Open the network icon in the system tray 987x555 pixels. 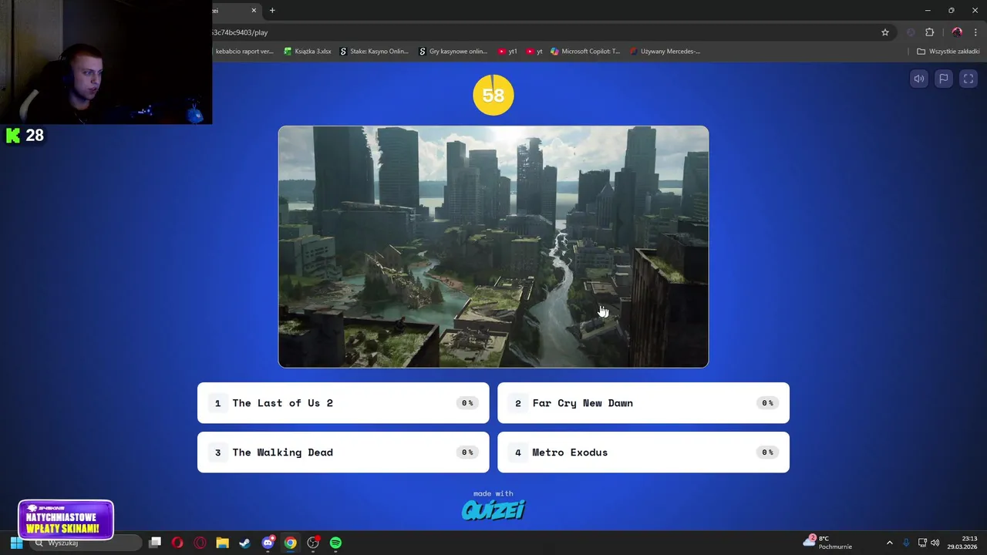pyautogui.click(x=922, y=543)
